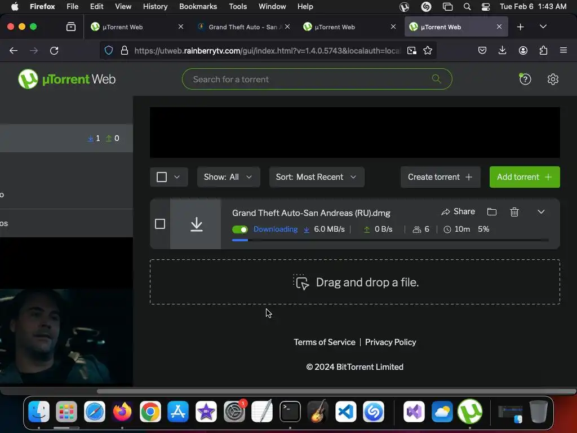Open uTorrent Web settings gear
577x433 pixels.
pyautogui.click(x=553, y=79)
